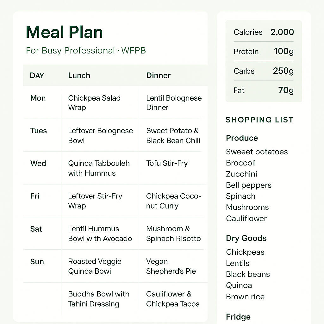Open Vegan Shepherd's Pie dinner

point(171,266)
